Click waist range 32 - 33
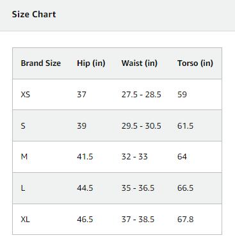 coord(134,157)
